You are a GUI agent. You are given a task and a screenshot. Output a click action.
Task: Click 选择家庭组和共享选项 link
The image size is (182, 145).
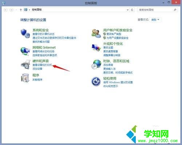coord(45,55)
